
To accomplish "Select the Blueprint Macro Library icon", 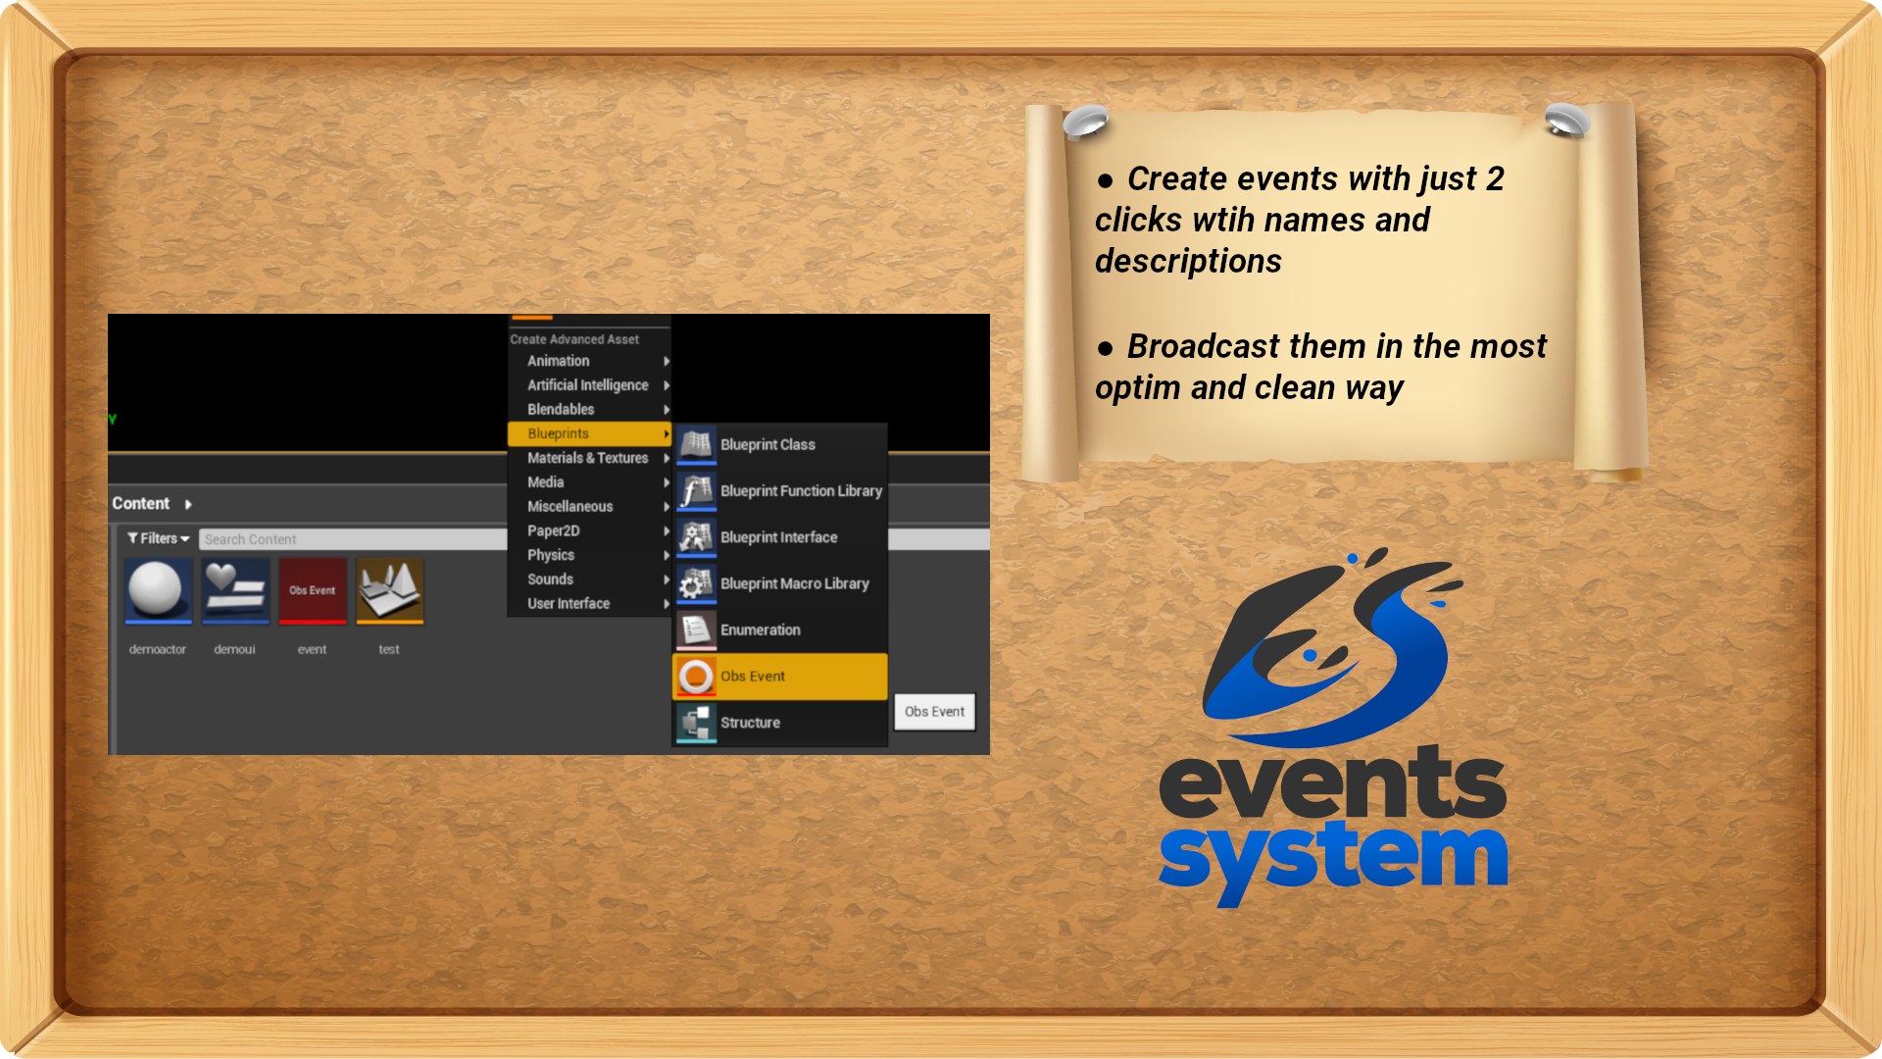I will (x=694, y=581).
